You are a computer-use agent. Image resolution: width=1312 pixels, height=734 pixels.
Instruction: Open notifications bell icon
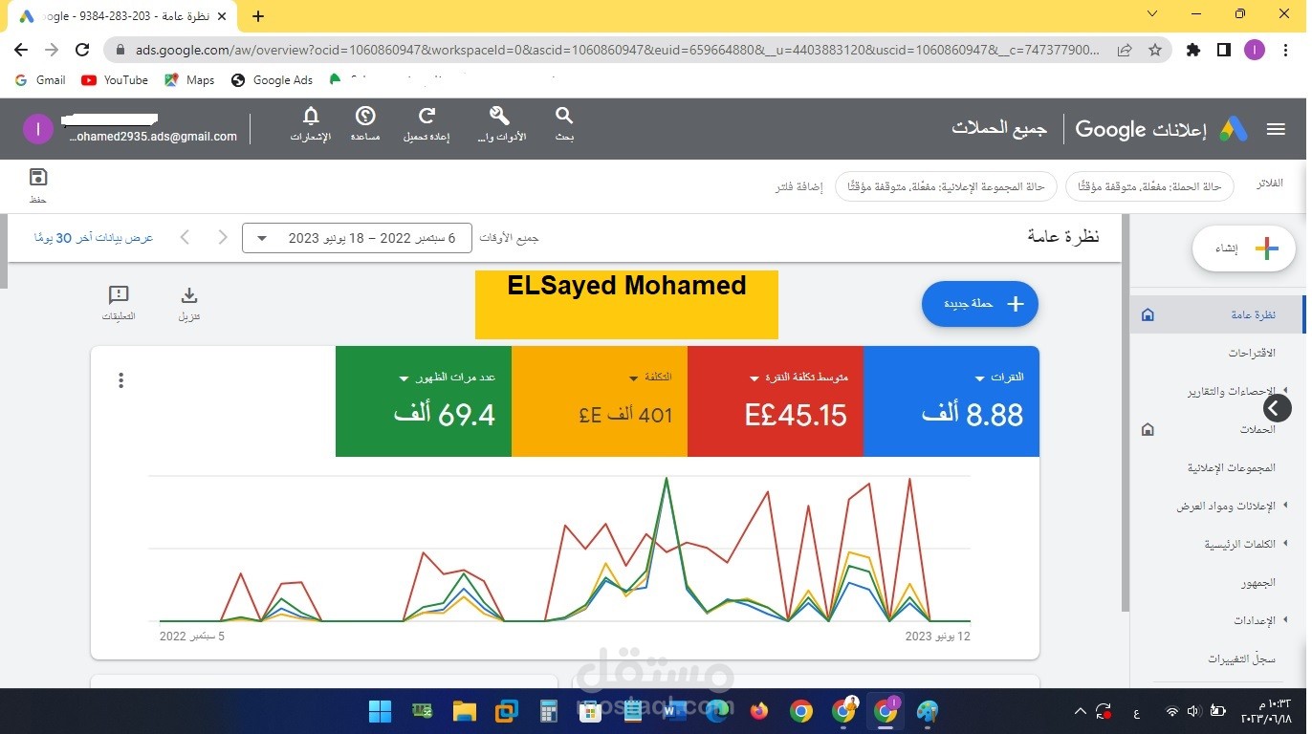(x=311, y=116)
